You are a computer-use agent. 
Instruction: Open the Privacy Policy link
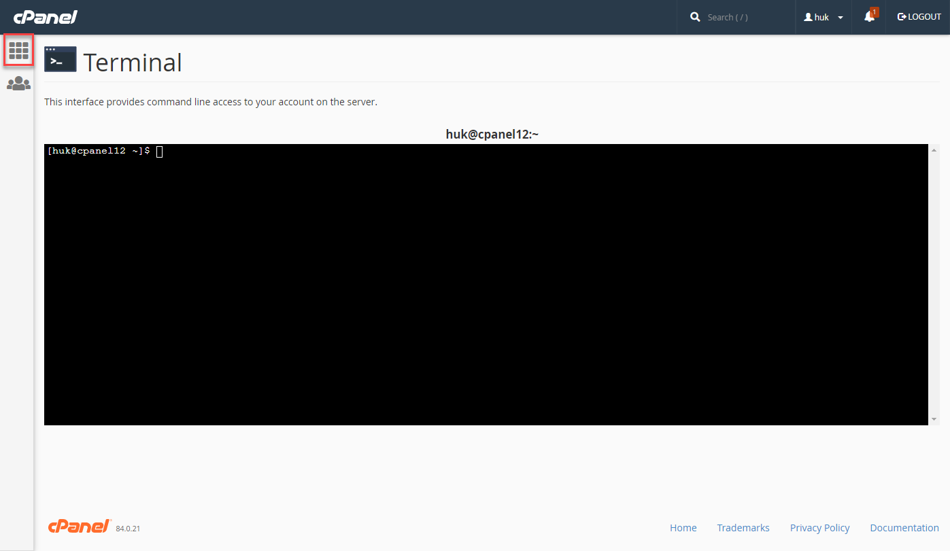[x=819, y=528]
